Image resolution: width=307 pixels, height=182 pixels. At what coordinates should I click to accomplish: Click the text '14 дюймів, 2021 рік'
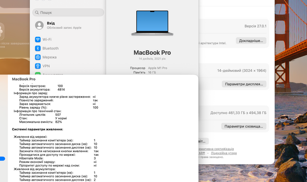coord(152,59)
